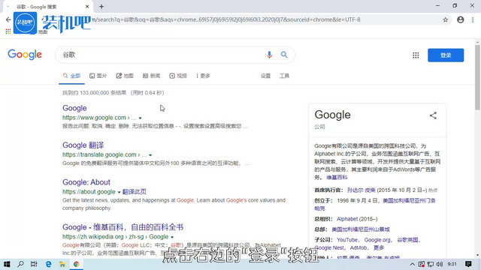Click the blue 登录 sign-in button
The height and width of the screenshot is (270, 481).
point(446,55)
